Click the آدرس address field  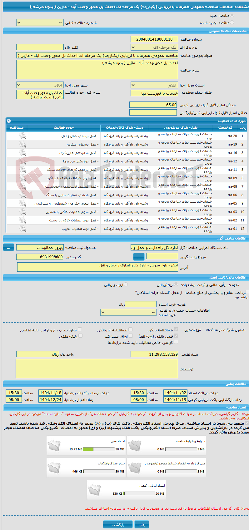[98, 267]
